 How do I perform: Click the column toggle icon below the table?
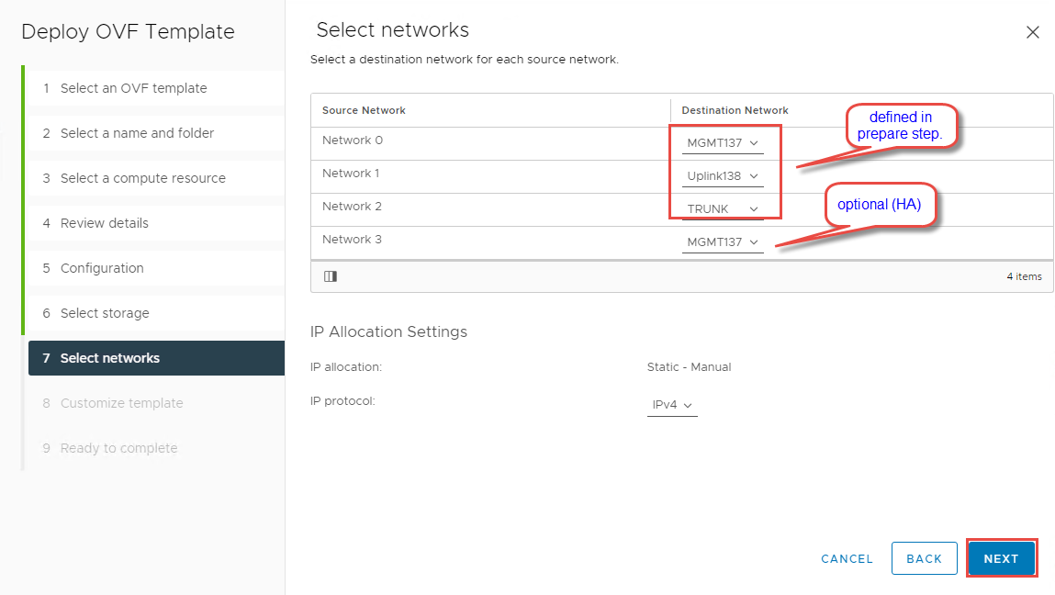point(331,276)
